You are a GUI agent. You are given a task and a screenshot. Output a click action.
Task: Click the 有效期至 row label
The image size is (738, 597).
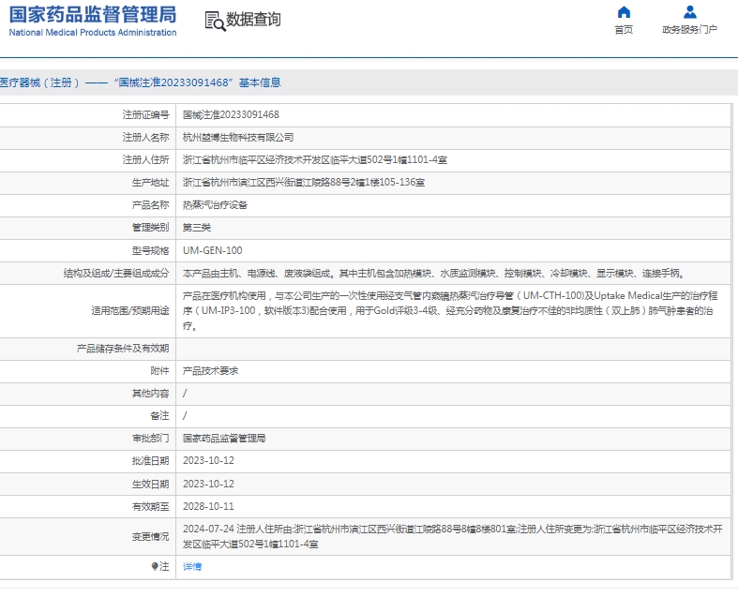150,506
